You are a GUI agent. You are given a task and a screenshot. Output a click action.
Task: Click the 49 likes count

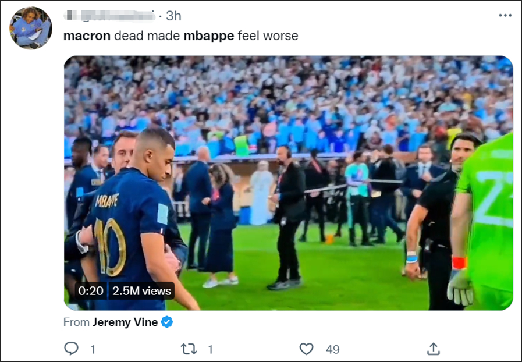pos(332,349)
